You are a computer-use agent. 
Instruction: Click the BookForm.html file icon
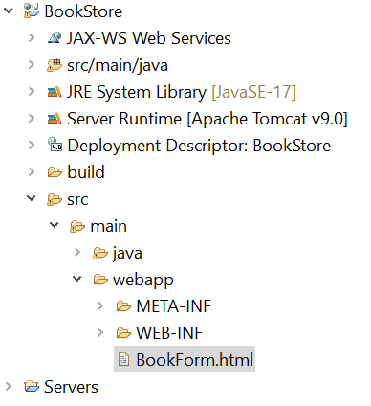pyautogui.click(x=123, y=359)
